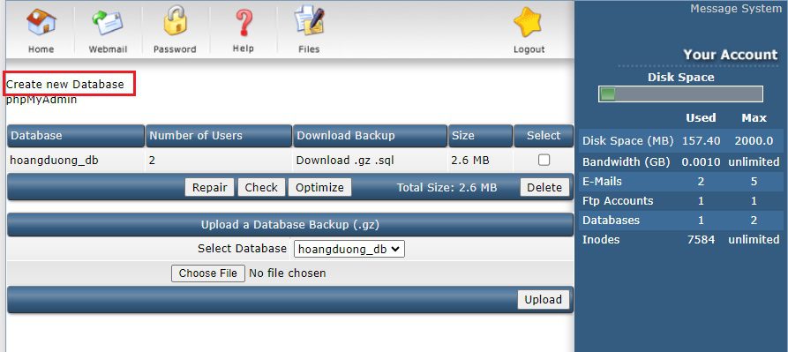The height and width of the screenshot is (352, 788).
Task: Click the Ftp Accounts row label
Action: [x=618, y=201]
